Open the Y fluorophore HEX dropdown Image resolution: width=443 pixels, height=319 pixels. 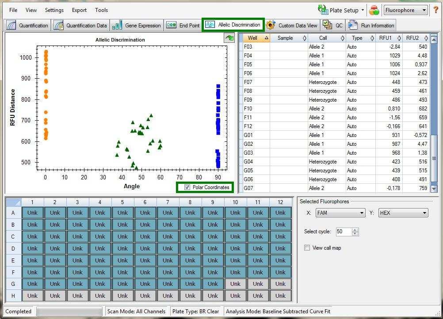pos(403,213)
